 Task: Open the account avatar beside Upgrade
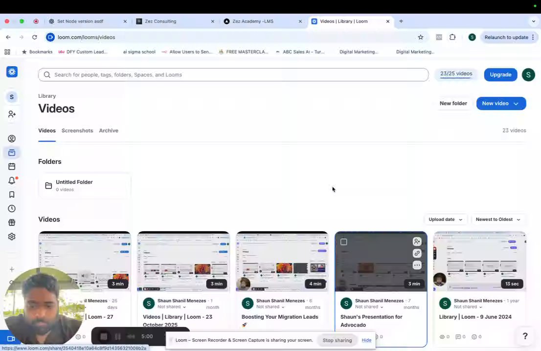tap(528, 74)
